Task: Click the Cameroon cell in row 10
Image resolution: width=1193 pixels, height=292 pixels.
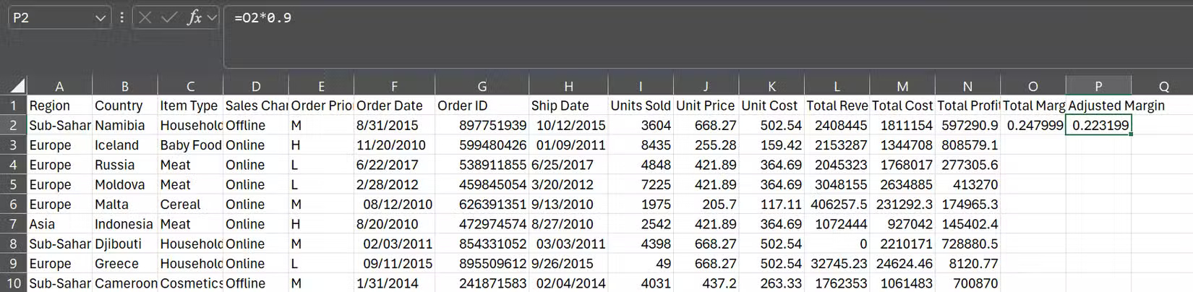Action: click(124, 283)
